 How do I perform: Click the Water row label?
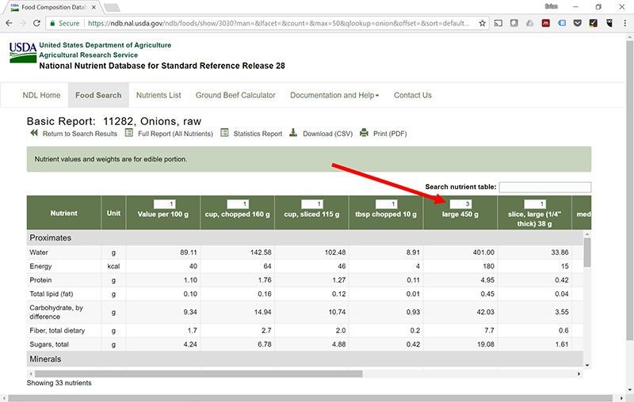[x=39, y=252]
